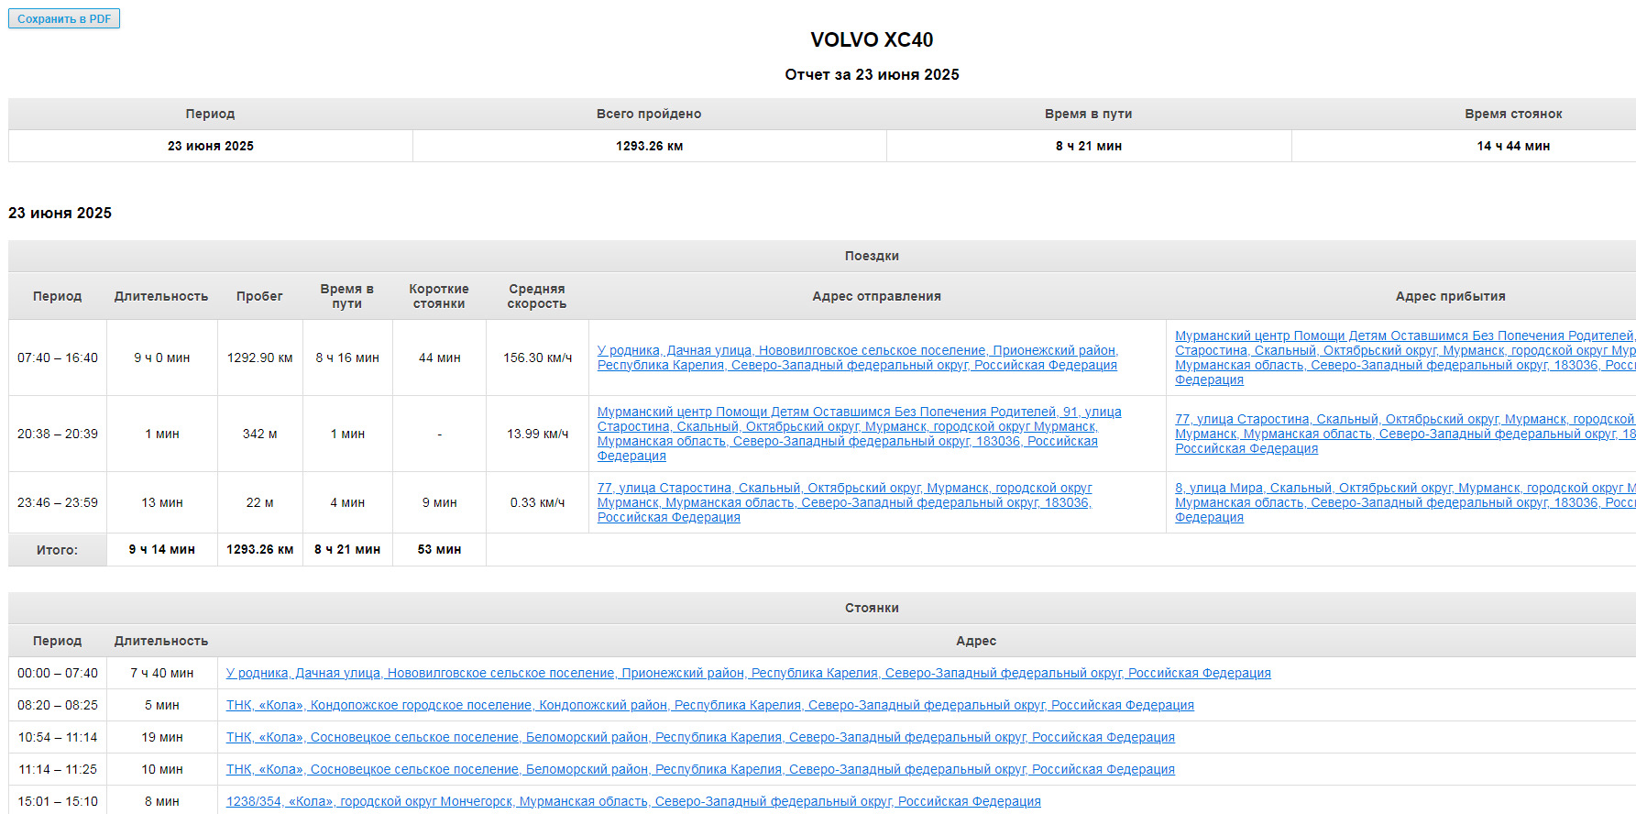Open arrival address 8, улица Мира link

click(x=1405, y=502)
